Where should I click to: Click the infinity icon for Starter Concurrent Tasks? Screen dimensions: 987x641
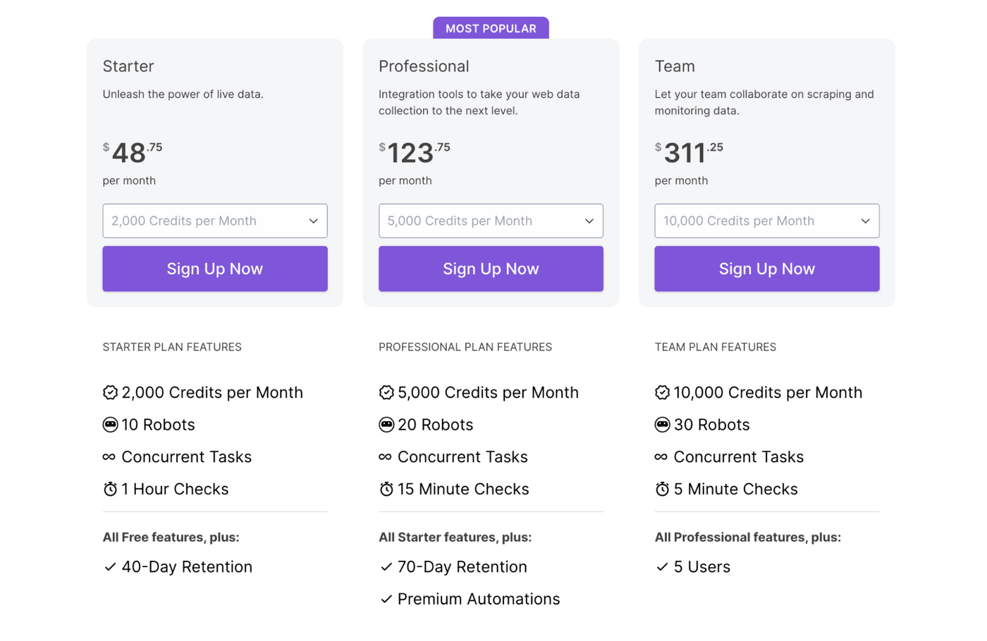pos(109,457)
